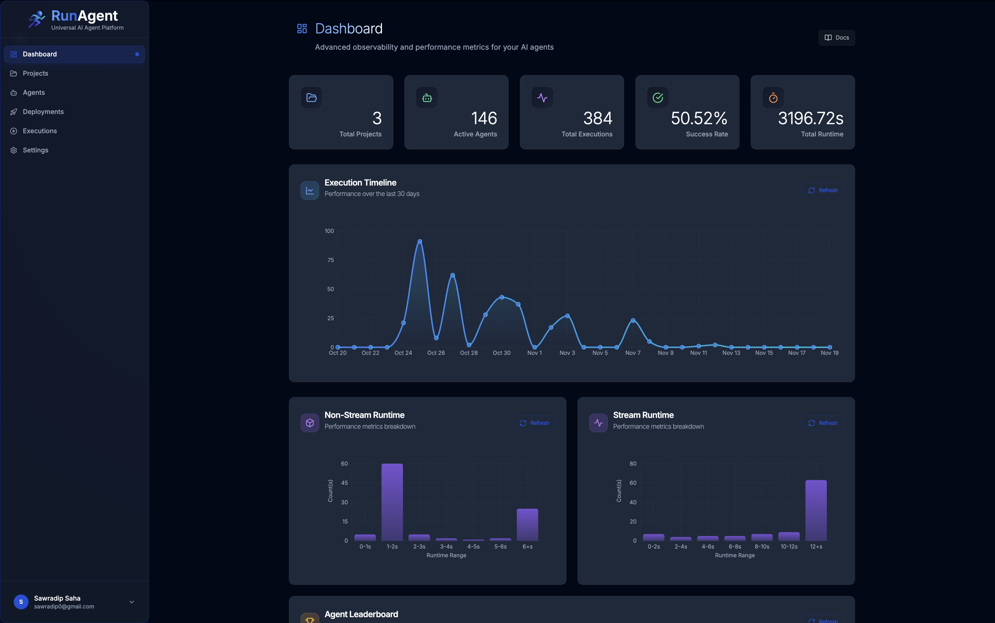This screenshot has height=623, width=995.
Task: Refresh the Non-Stream Runtime chart
Action: click(x=534, y=423)
